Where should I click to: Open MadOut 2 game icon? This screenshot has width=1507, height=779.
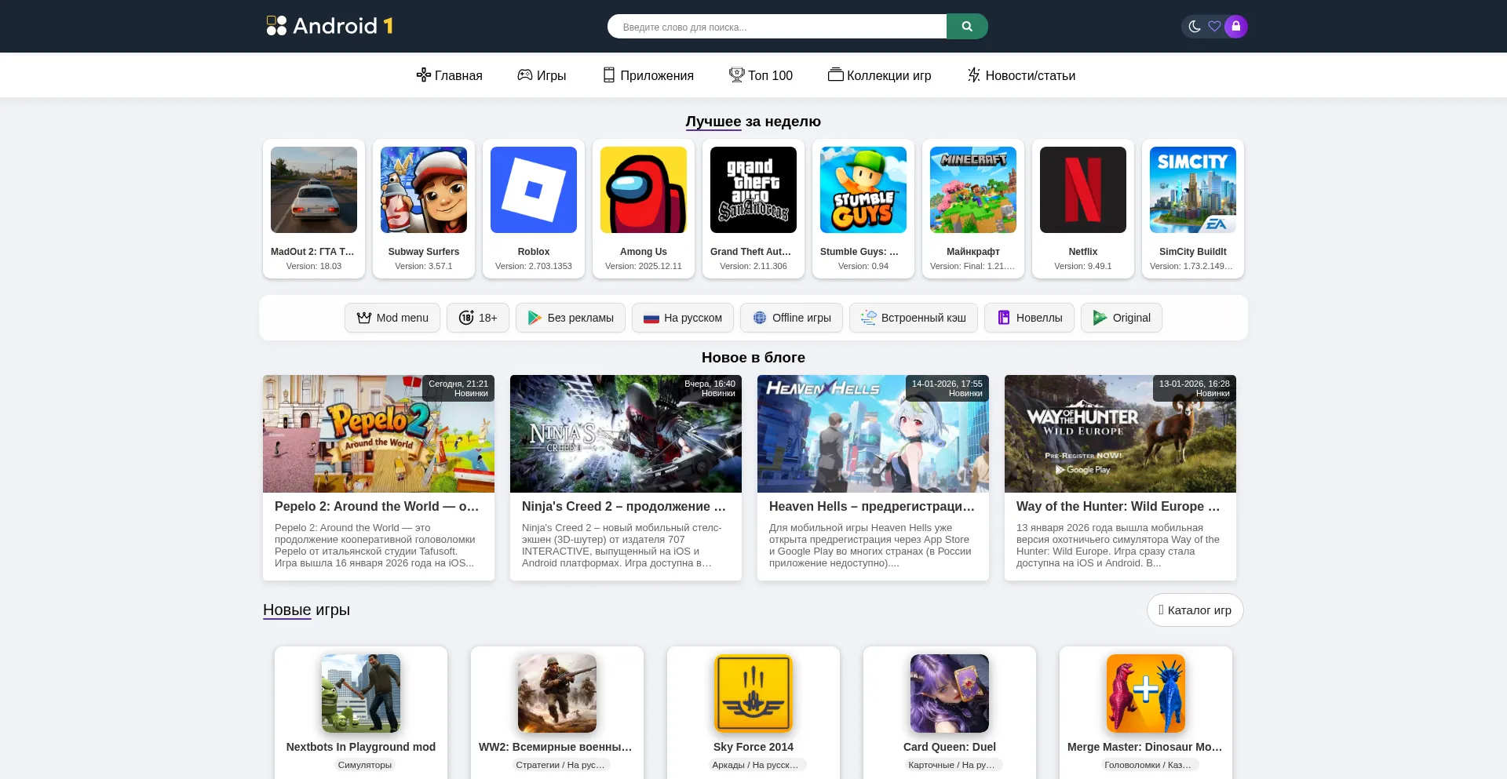(x=314, y=190)
